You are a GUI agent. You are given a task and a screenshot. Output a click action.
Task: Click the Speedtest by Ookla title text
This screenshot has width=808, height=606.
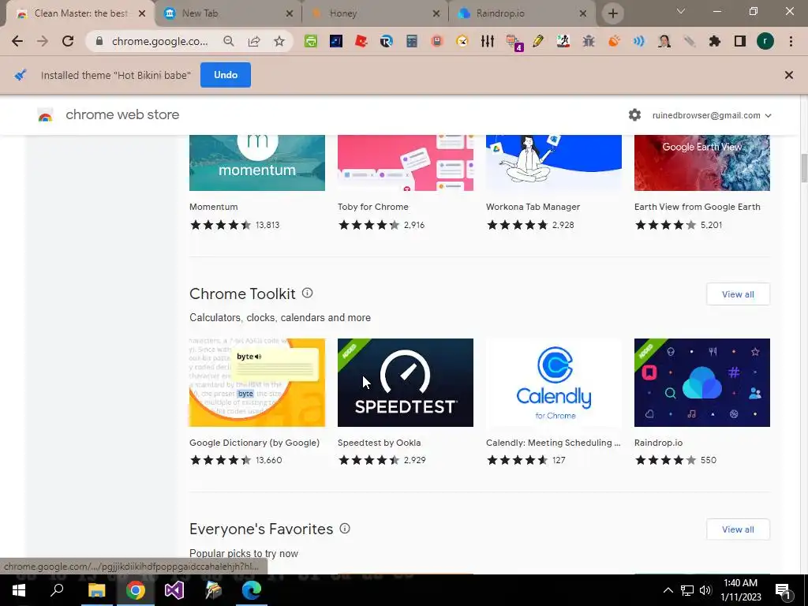[x=379, y=443]
